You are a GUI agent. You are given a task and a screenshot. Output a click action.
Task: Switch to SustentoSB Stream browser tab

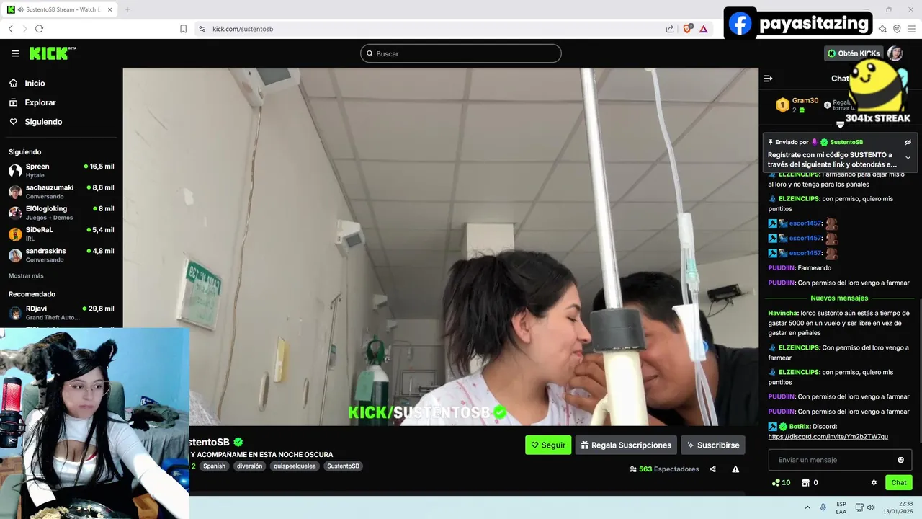pos(60,9)
